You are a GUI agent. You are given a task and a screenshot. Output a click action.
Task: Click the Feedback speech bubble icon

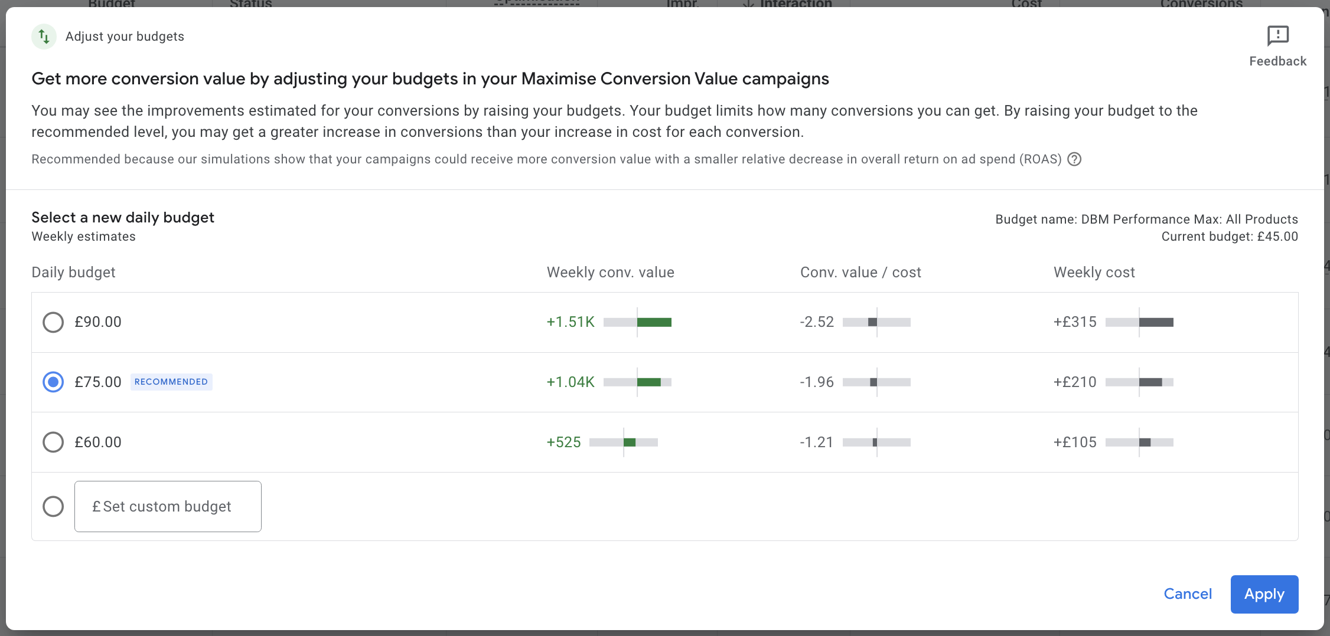point(1277,36)
